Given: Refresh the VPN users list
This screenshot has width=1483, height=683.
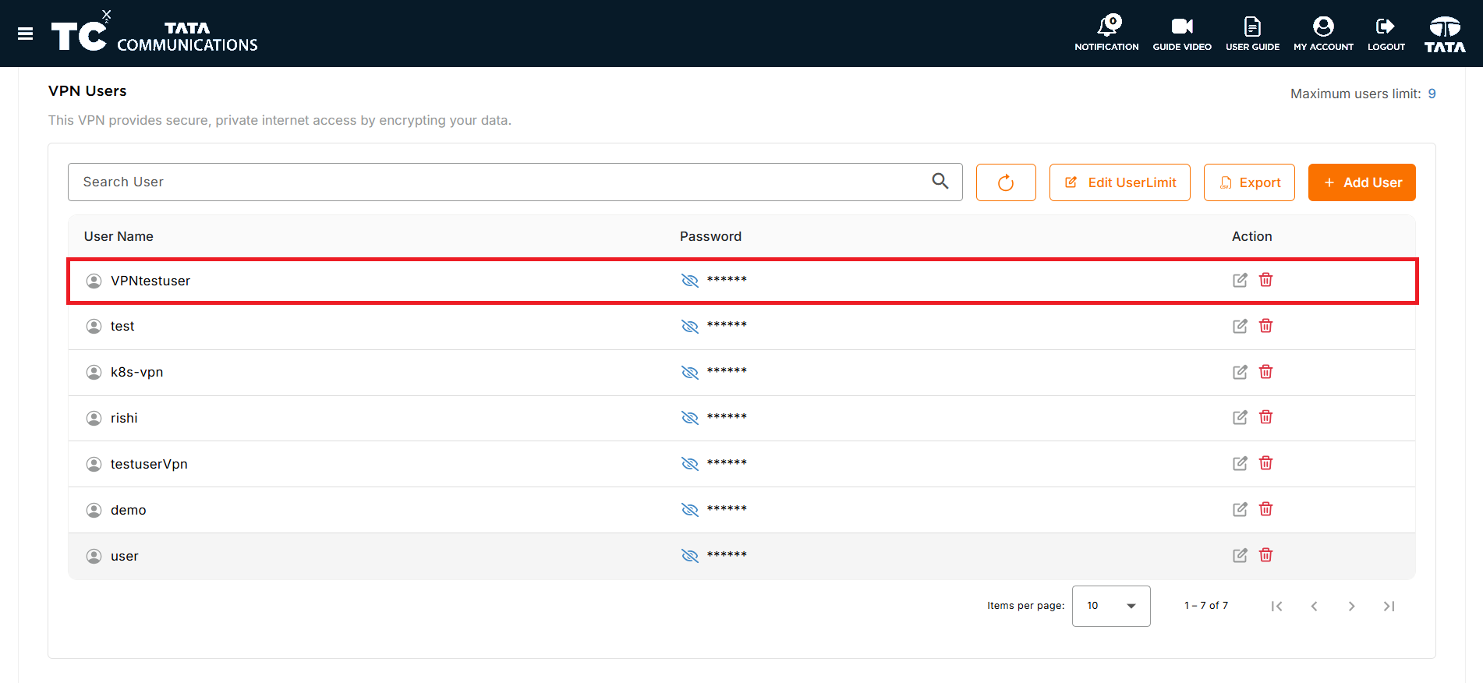Looking at the screenshot, I should tap(1006, 182).
